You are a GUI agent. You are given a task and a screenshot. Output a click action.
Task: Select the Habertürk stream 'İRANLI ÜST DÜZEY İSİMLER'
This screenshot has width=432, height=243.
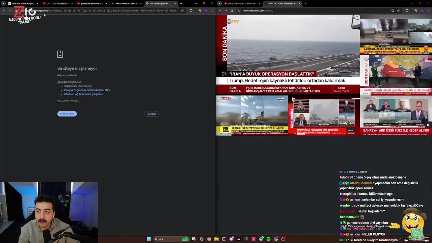[252, 115]
